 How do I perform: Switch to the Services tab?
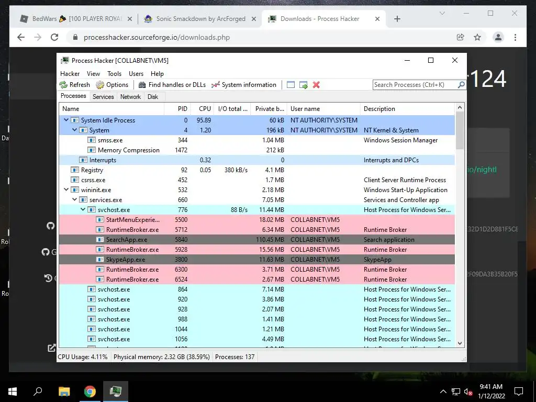pyautogui.click(x=103, y=97)
